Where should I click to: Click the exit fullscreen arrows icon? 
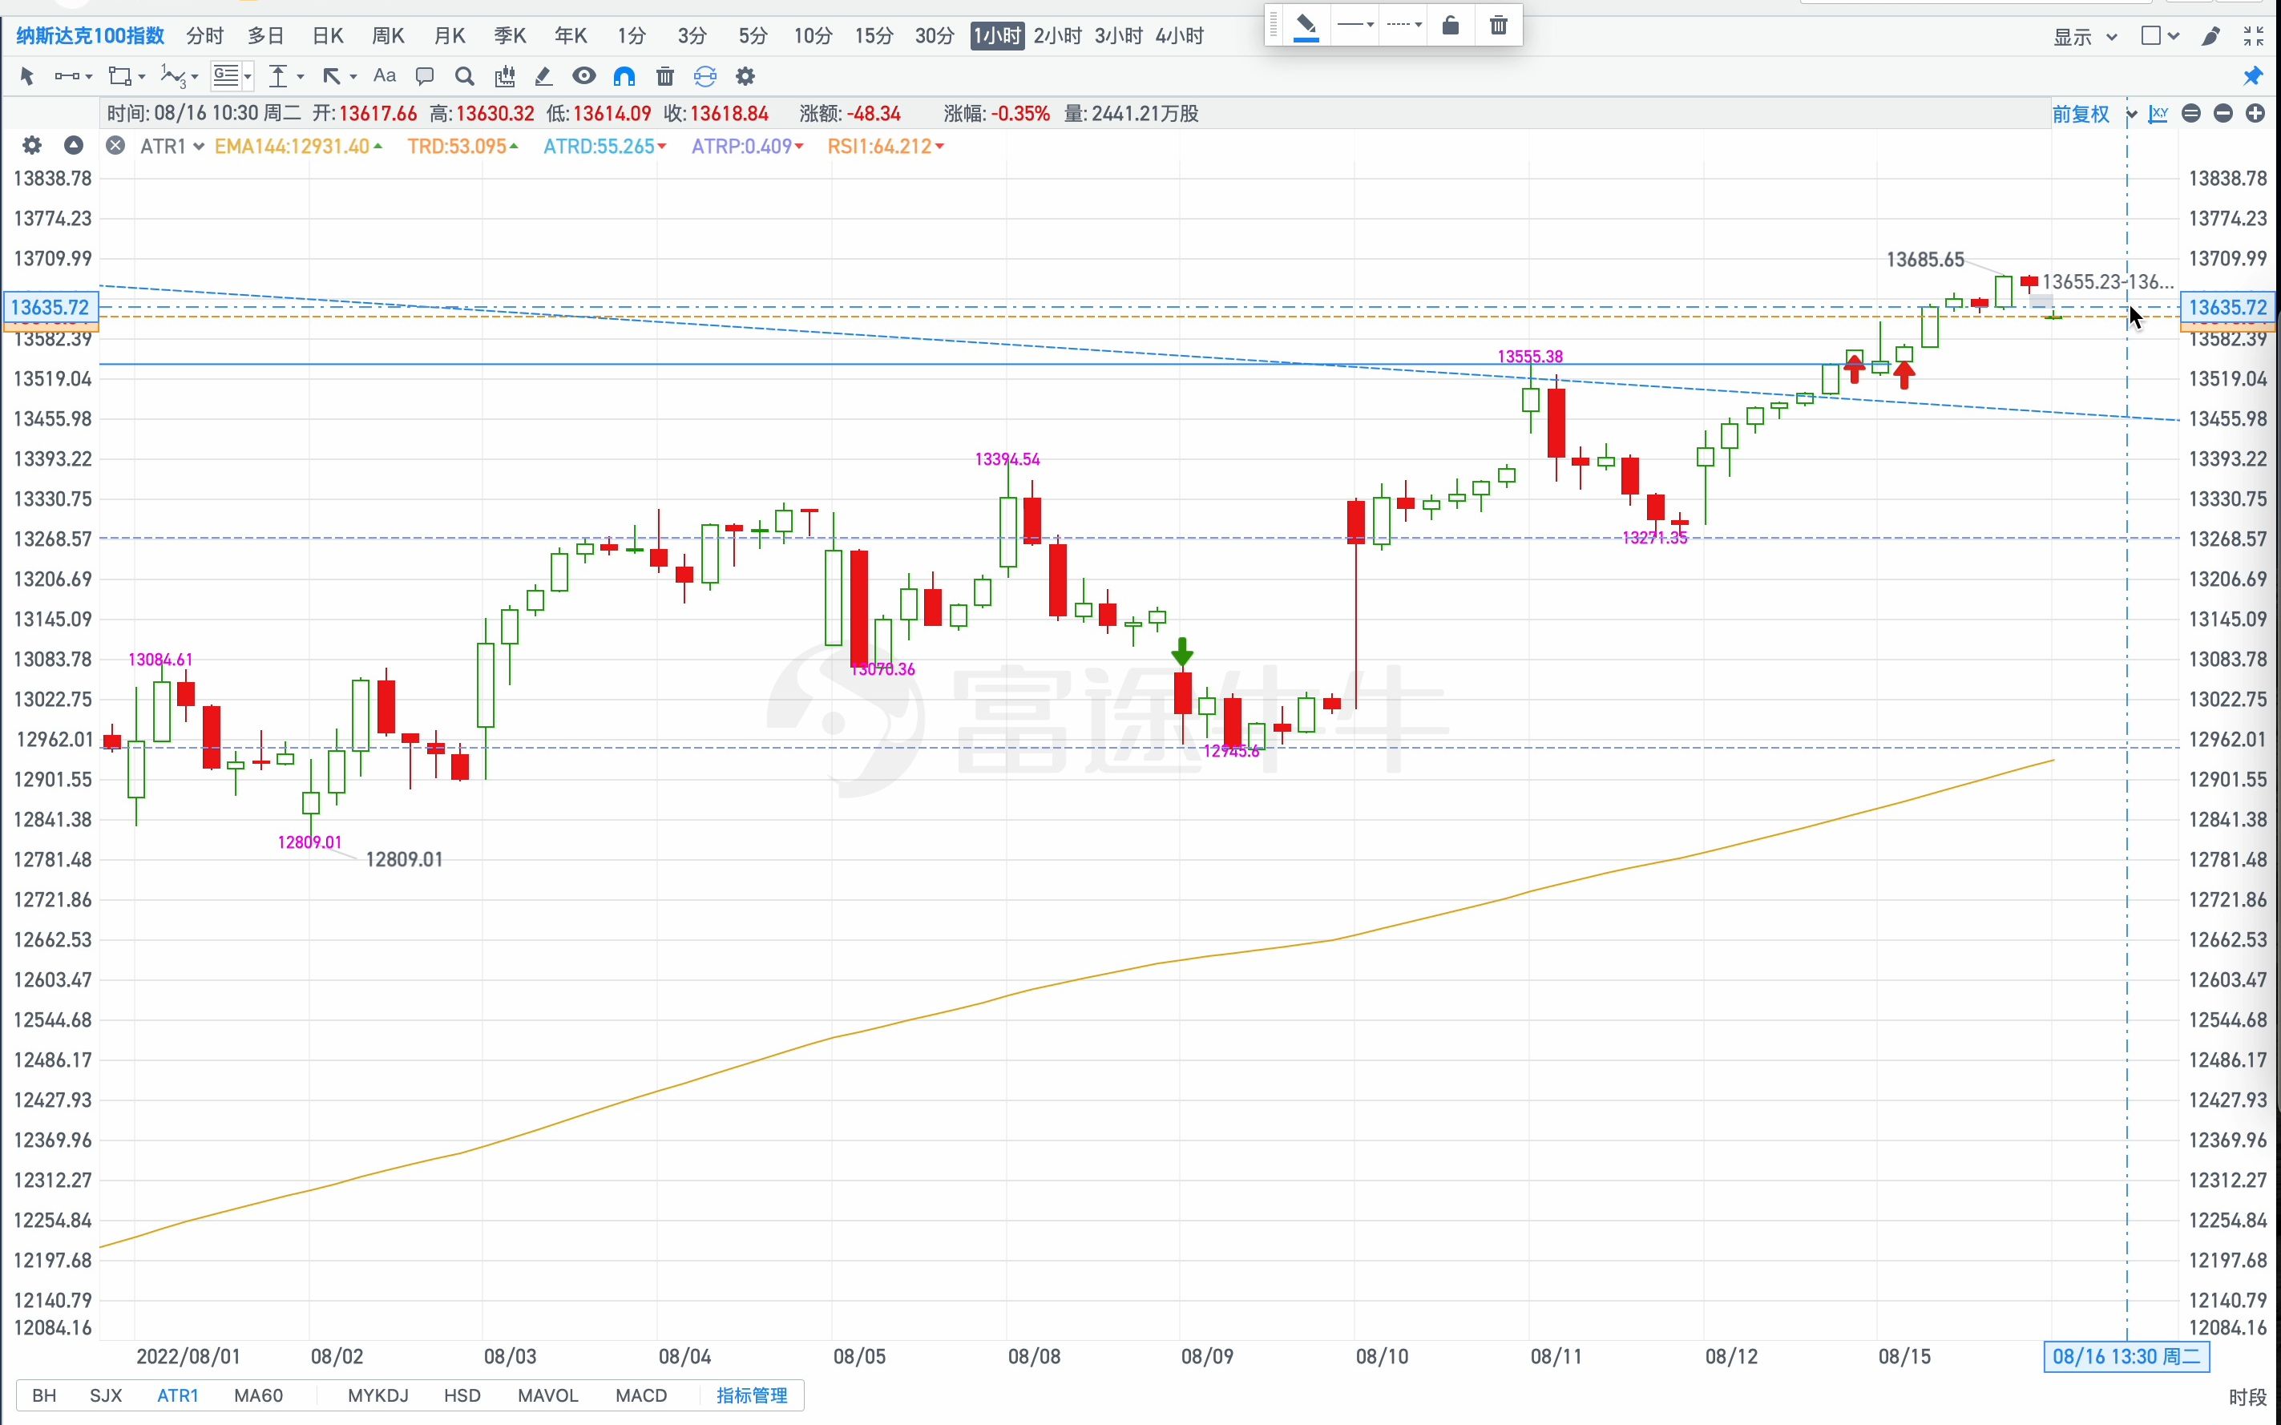pyautogui.click(x=2254, y=36)
